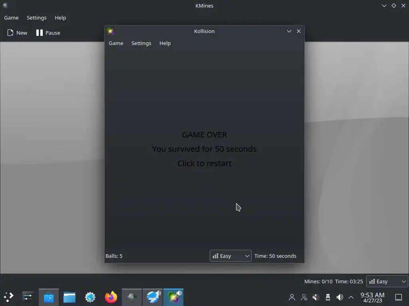The height and width of the screenshot is (306, 409).
Task: Pause the KMines game
Action: 48,33
